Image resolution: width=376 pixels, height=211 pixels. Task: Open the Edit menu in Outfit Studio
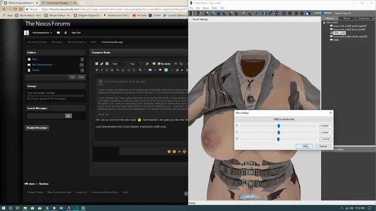click(x=197, y=8)
